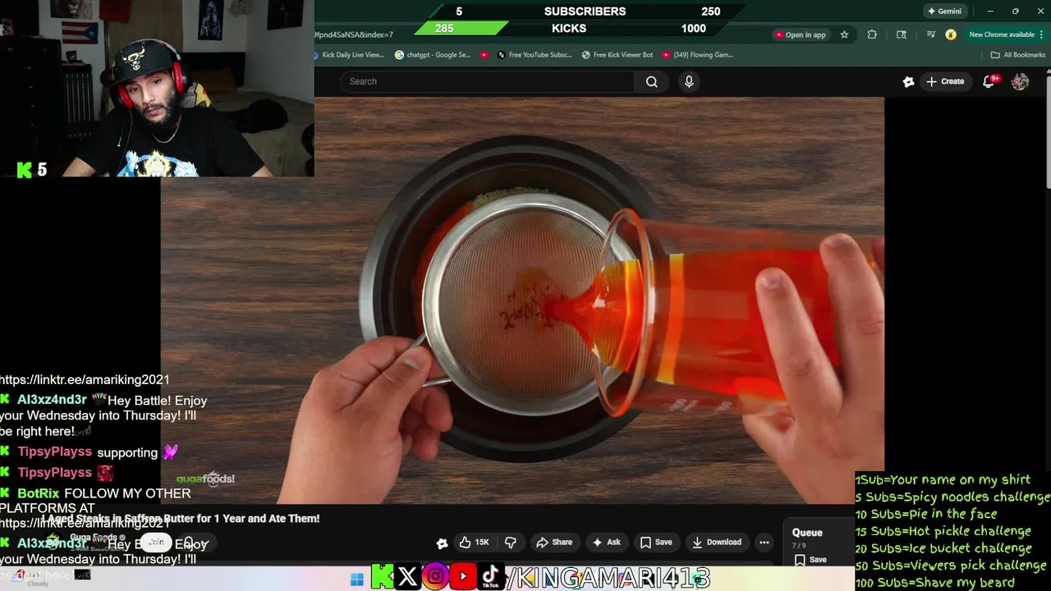Click the Join channel button
The width and height of the screenshot is (1051, 591).
155,543
